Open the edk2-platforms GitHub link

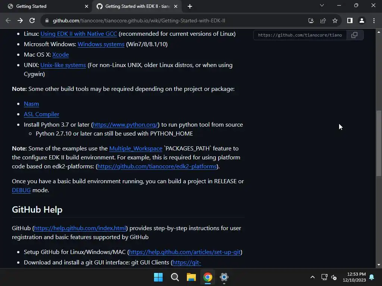pyautogui.click(x=157, y=166)
